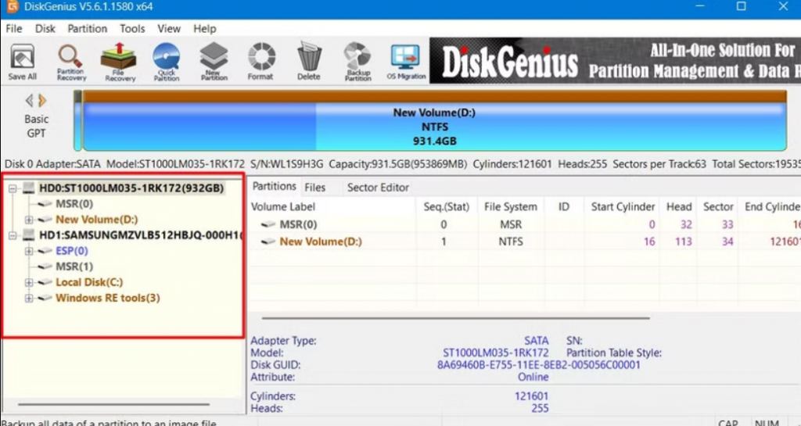Viewport: 801px width, 426px height.
Task: Go to previous disk arrow
Action: [30, 100]
